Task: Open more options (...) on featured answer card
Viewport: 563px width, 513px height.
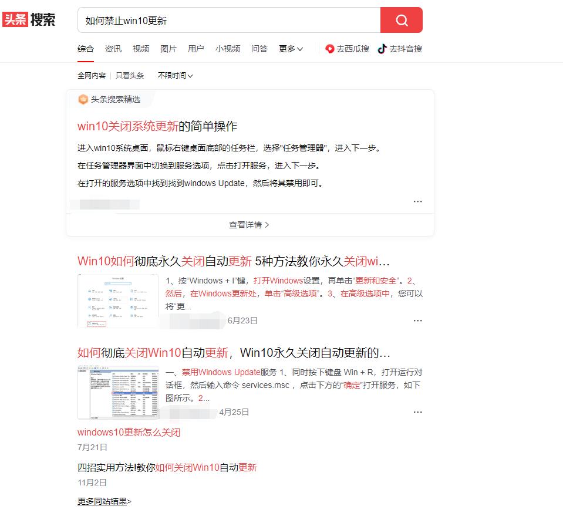Action: tap(417, 201)
